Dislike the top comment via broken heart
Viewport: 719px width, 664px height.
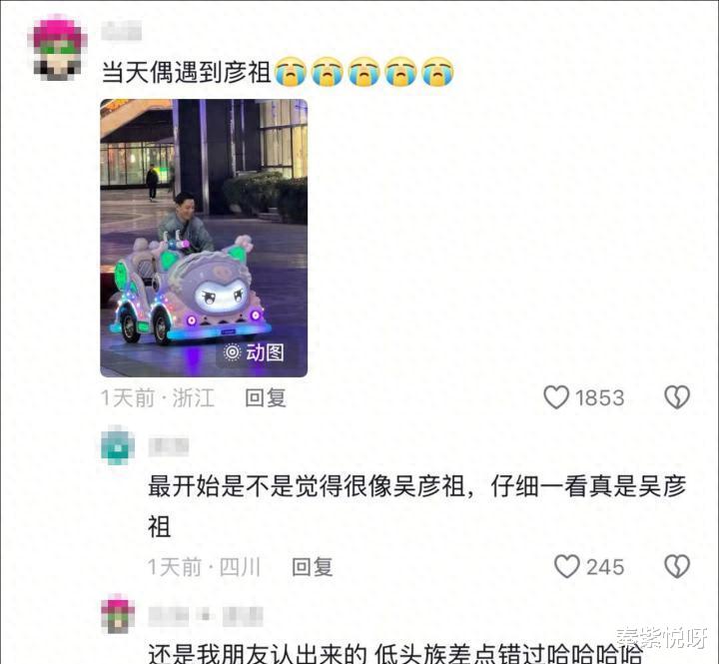[677, 397]
